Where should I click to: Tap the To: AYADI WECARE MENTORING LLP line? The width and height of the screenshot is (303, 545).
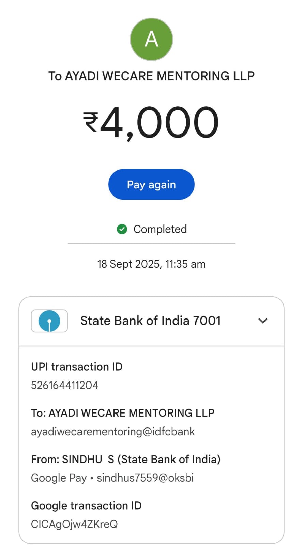(x=123, y=413)
